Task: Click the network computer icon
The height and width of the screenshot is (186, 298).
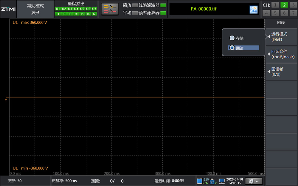Action: [222, 181]
